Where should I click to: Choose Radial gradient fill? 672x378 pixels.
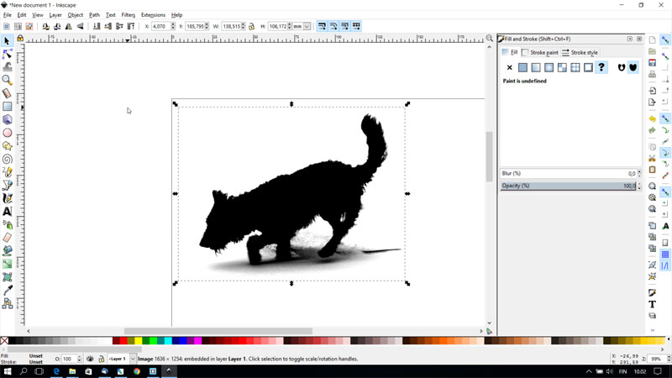[549, 67]
